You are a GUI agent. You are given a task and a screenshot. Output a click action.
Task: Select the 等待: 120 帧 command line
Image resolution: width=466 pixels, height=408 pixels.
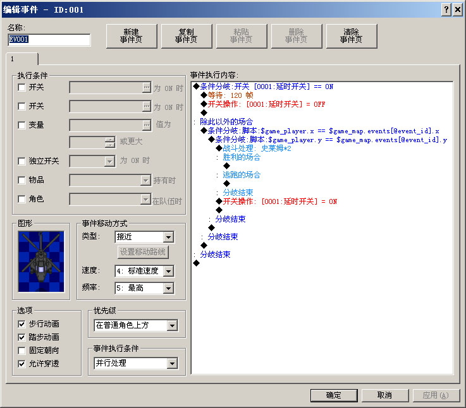click(x=227, y=95)
